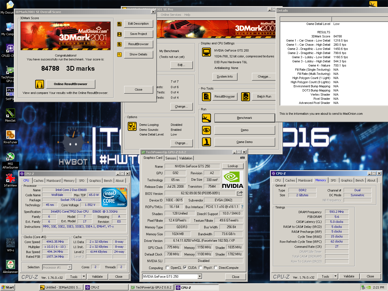This screenshot has width=388, height=291.
Task: Click the Start button on the taskbar
Action: (x=7, y=287)
